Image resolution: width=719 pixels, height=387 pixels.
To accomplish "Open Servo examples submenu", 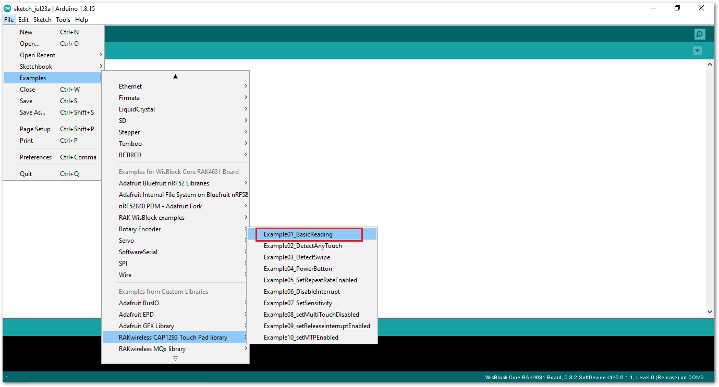I will pyautogui.click(x=176, y=241).
